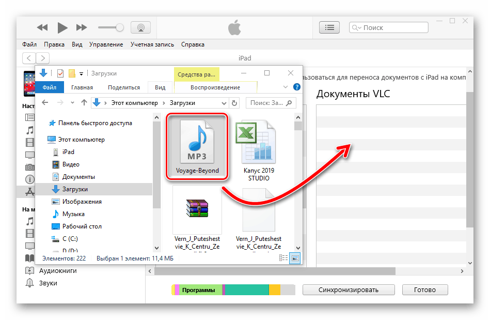Click the Файл tab in the Explorer ribbon
Image resolution: width=490 pixels, height=320 pixels.
50,87
